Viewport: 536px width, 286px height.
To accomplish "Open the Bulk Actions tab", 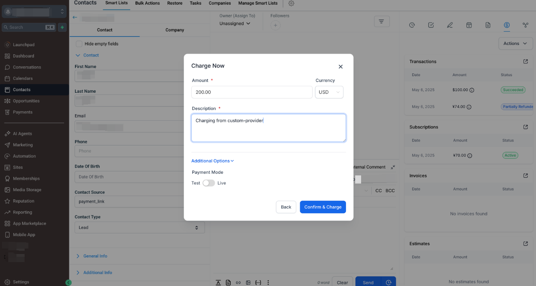I will click(148, 3).
